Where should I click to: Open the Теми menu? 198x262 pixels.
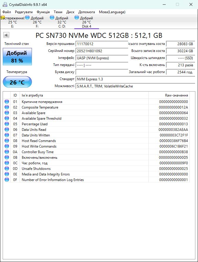[x=58, y=12]
